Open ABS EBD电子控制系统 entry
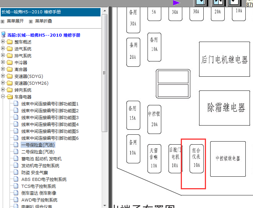 tap(44, 179)
